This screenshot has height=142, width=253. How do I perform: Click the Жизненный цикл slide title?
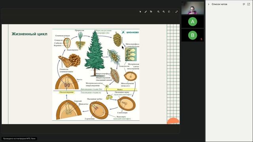(29, 34)
